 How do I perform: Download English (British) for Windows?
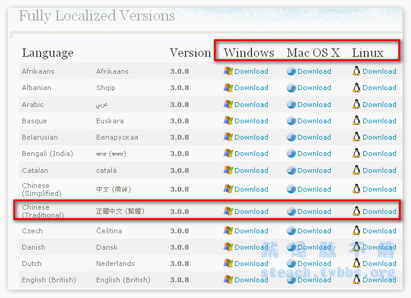click(x=251, y=280)
